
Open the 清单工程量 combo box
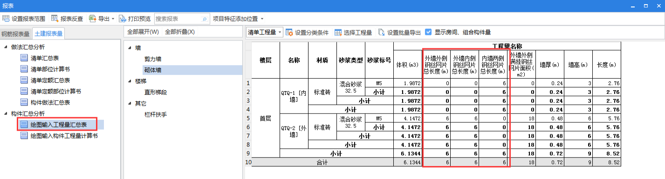(264, 33)
